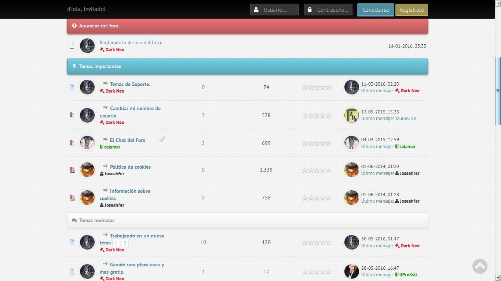The height and width of the screenshot is (281, 501).
Task: Click reply count 10 on Trabajando thread
Action: [x=203, y=242]
